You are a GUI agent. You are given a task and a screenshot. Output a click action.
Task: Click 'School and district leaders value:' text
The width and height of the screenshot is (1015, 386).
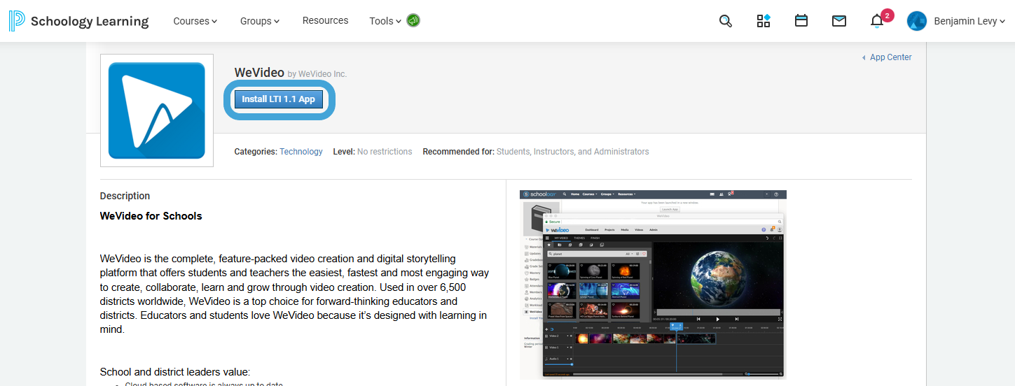pyautogui.click(x=175, y=372)
